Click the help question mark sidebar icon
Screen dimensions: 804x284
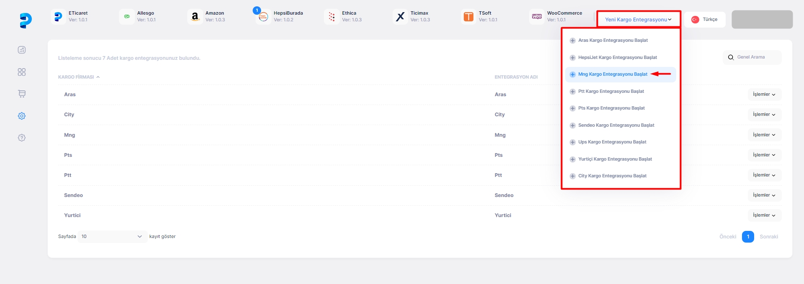coord(22,138)
